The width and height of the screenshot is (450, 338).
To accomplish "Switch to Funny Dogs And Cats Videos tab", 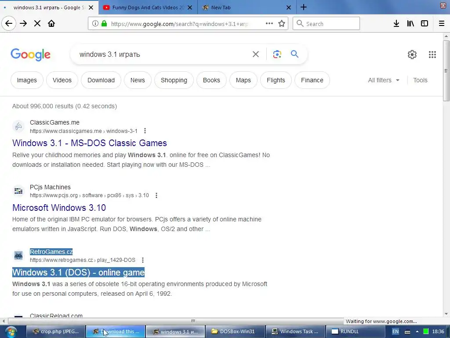I will point(148,7).
